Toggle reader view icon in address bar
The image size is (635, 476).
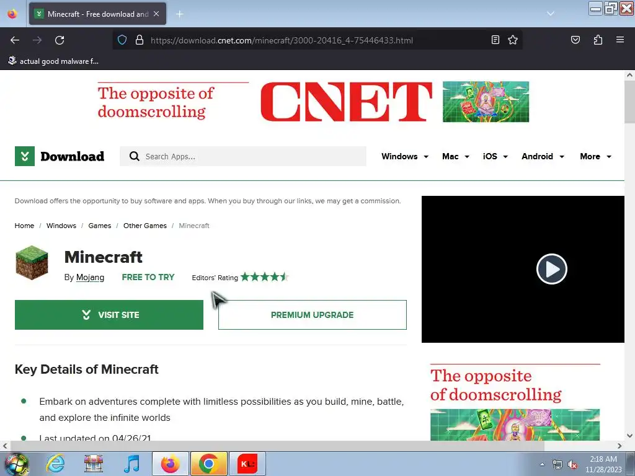[x=495, y=40]
